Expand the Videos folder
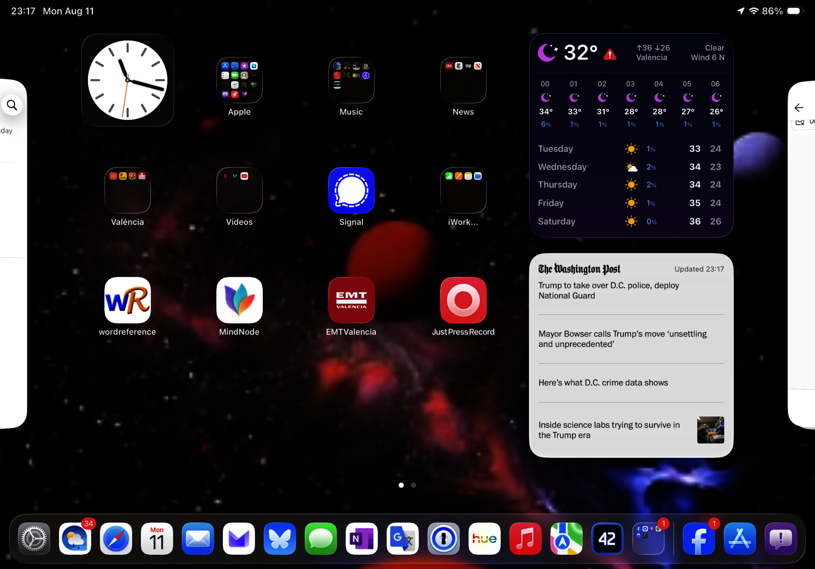Viewport: 815px width, 569px height. 239,190
